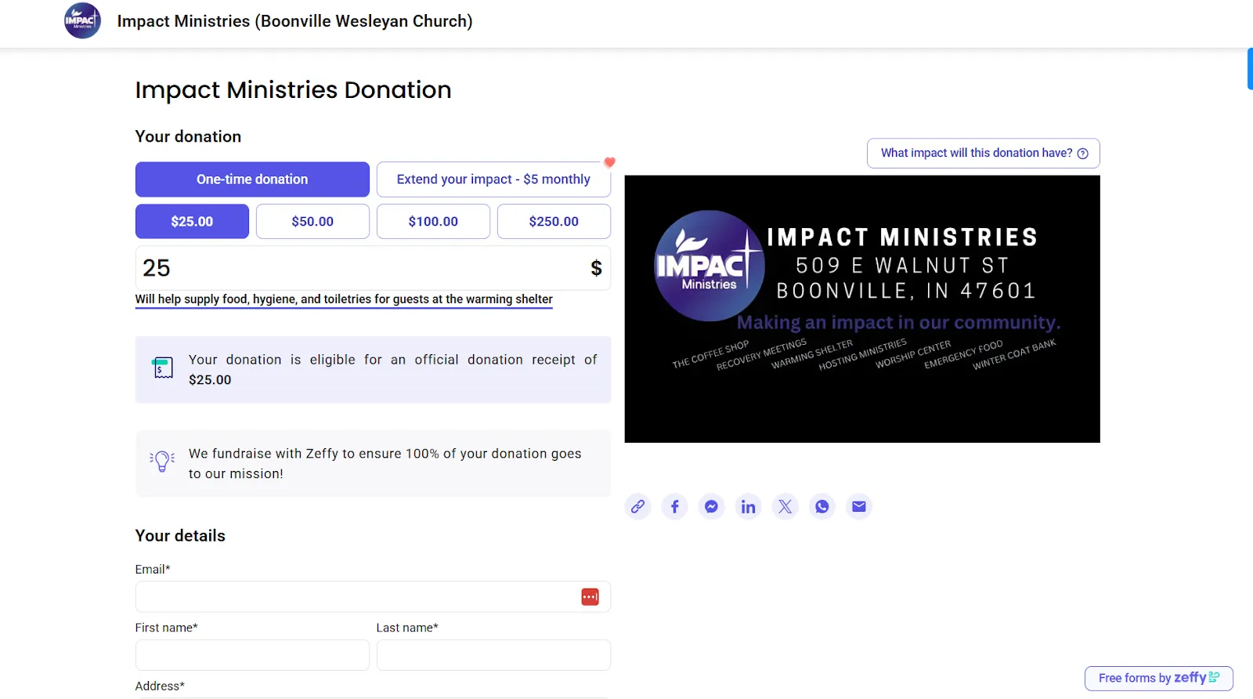Click the Impact Ministries Donation heading
Screen dimensions: 1253x699
pos(293,90)
